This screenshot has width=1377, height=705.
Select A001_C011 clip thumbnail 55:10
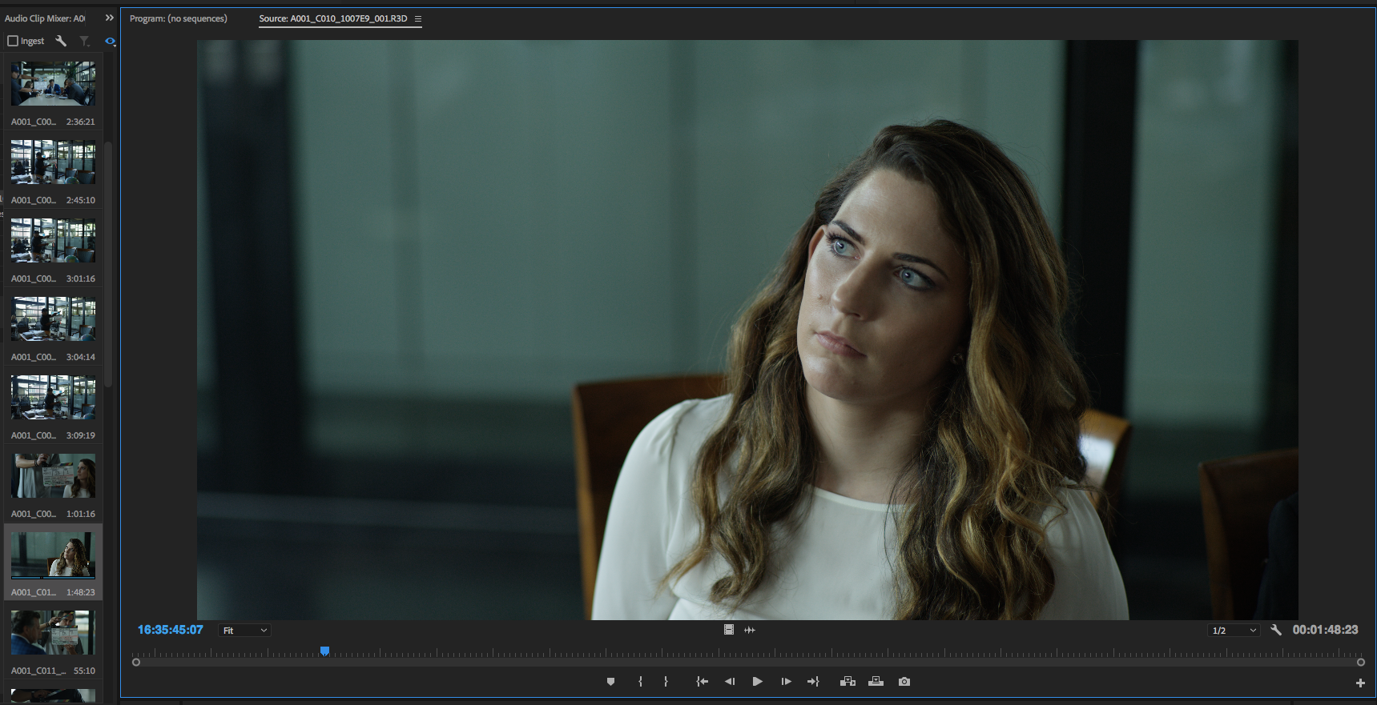pyautogui.click(x=53, y=632)
